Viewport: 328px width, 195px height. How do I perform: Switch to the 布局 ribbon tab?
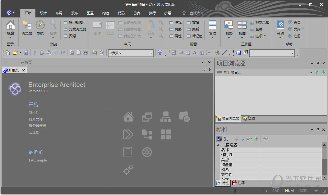59,13
